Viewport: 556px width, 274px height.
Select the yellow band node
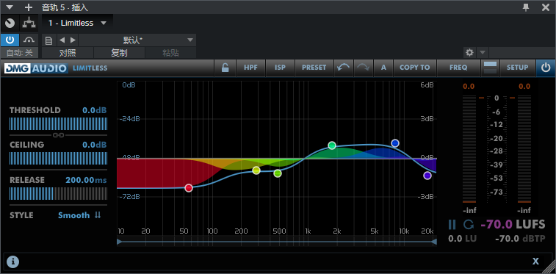(x=256, y=170)
